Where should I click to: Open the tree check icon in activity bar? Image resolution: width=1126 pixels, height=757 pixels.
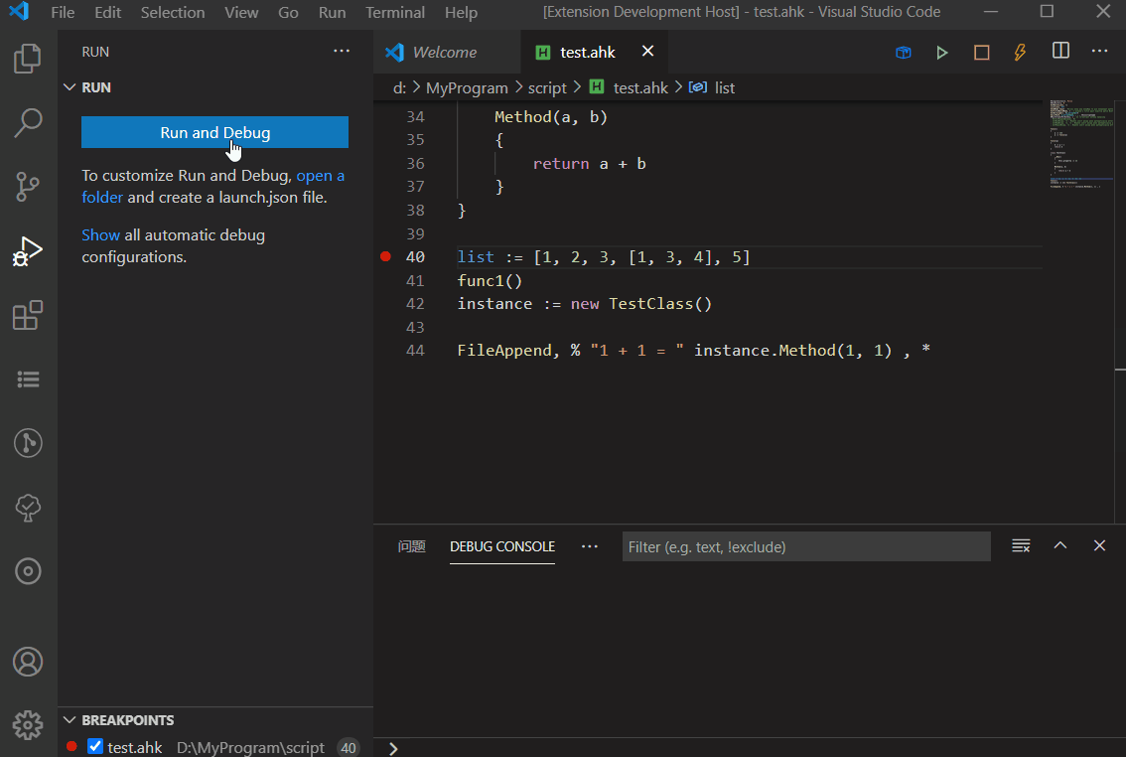pyautogui.click(x=28, y=508)
